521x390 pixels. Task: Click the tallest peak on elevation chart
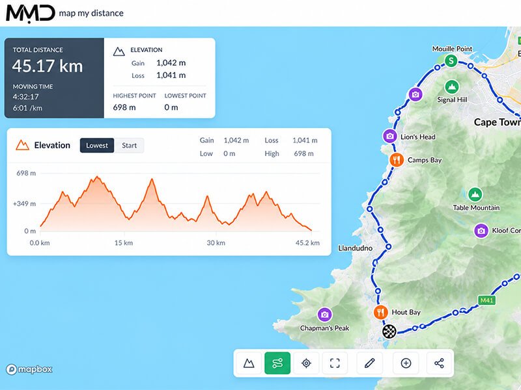[97, 177]
